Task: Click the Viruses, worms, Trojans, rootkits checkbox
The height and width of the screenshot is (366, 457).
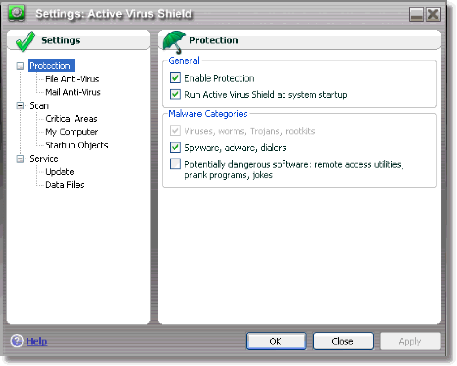Action: coord(175,131)
